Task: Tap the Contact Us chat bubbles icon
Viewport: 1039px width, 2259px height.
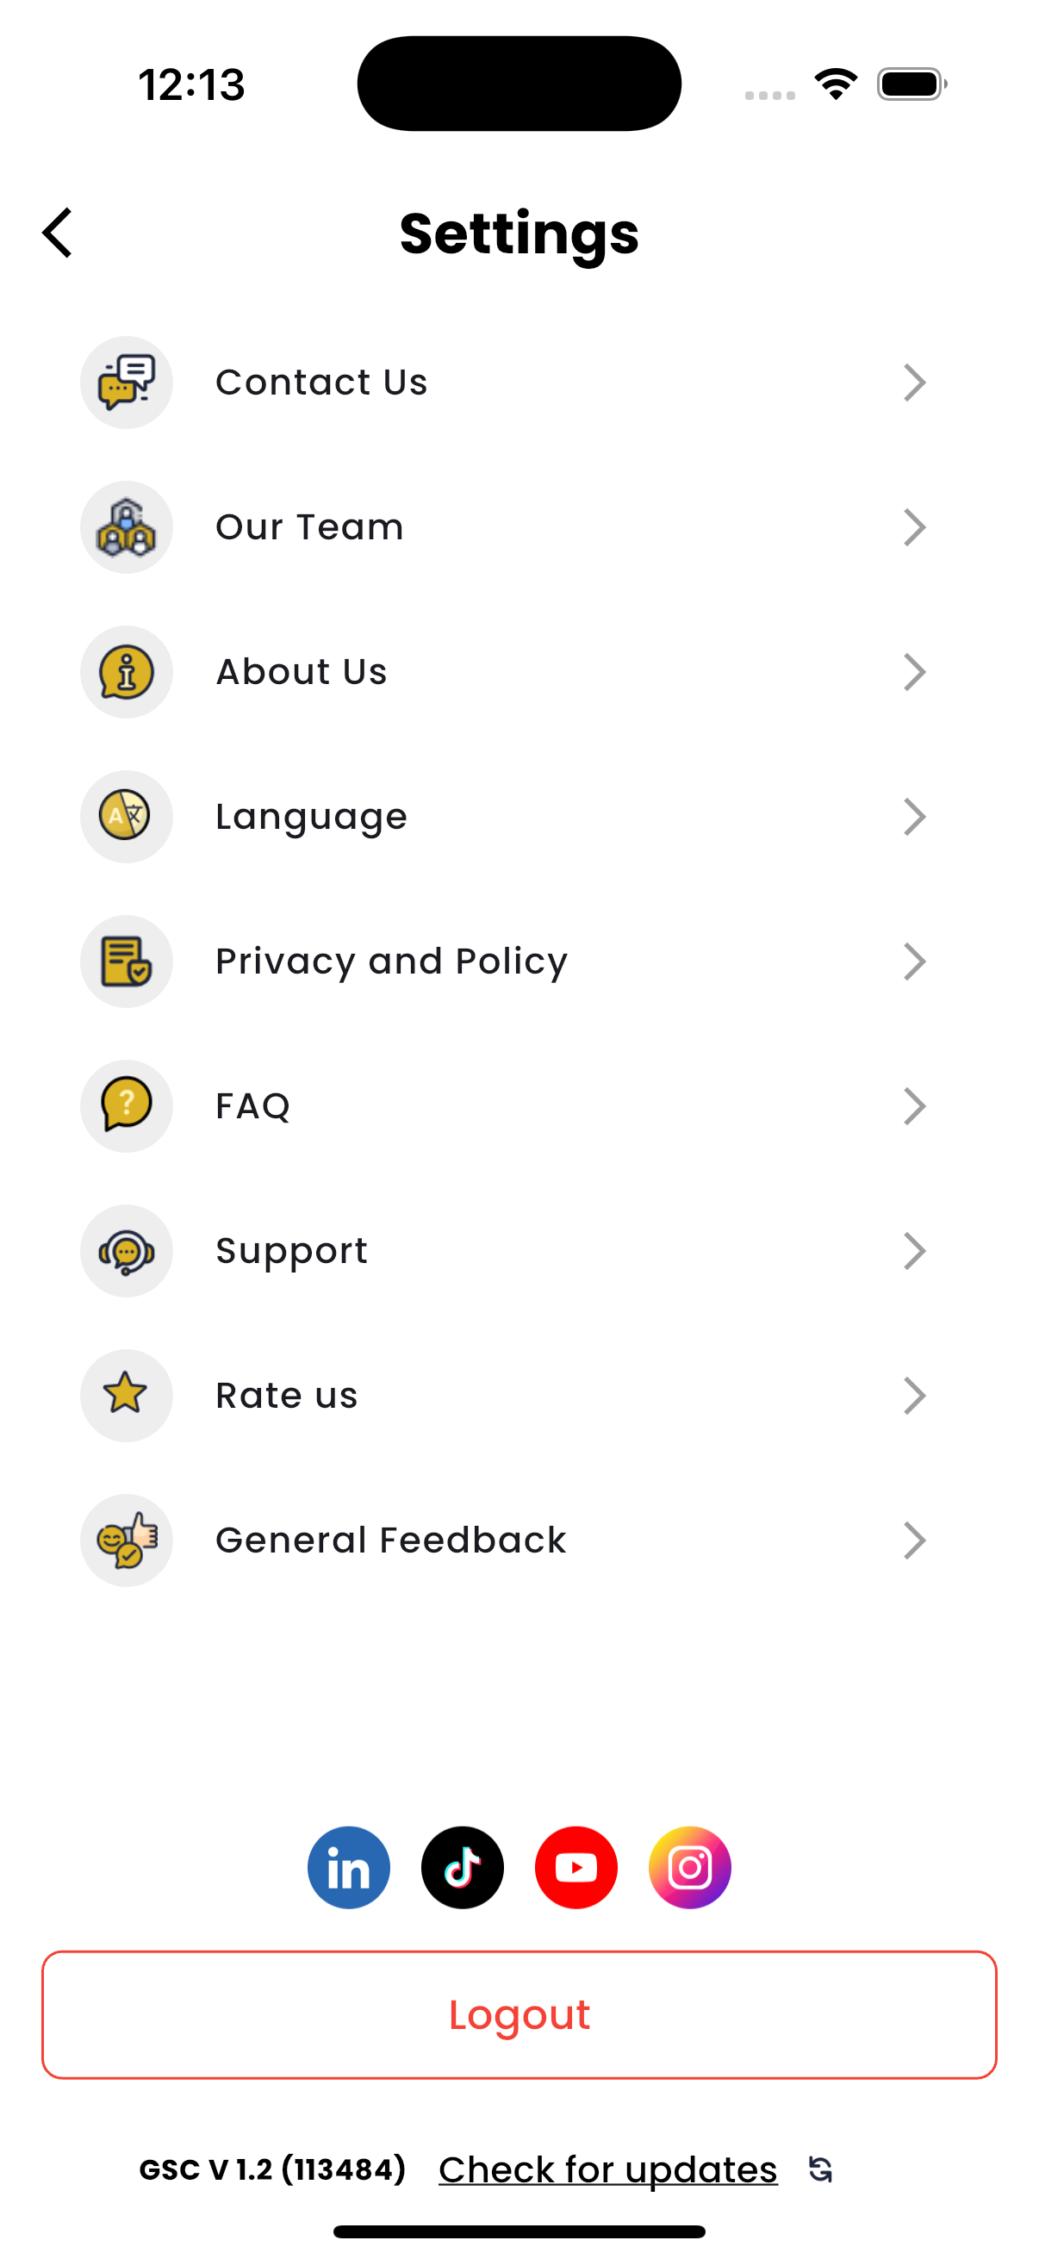Action: coord(127,383)
